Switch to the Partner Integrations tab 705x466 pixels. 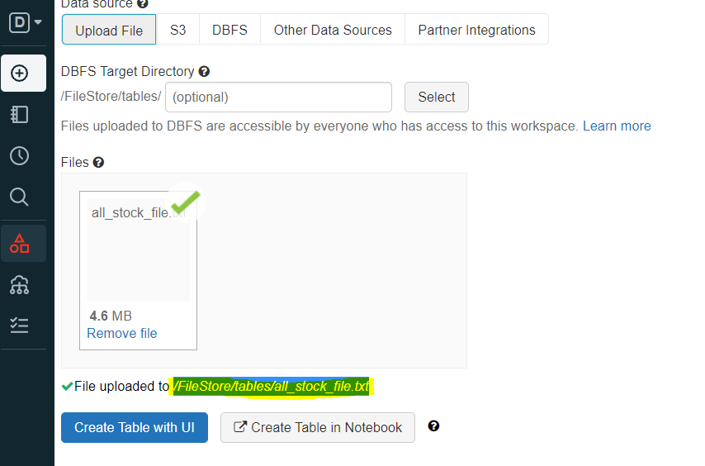pyautogui.click(x=476, y=30)
